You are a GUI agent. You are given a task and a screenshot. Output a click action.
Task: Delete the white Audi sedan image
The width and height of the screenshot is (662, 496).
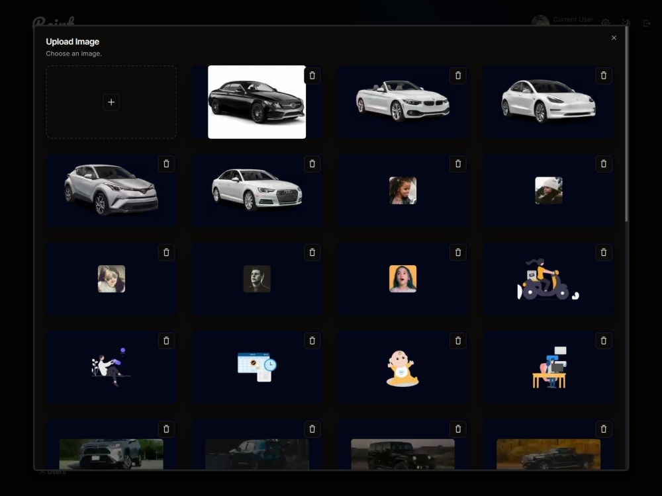coord(312,164)
